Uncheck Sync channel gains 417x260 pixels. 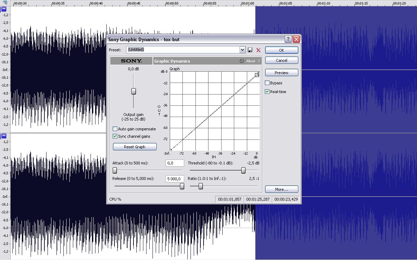click(115, 136)
